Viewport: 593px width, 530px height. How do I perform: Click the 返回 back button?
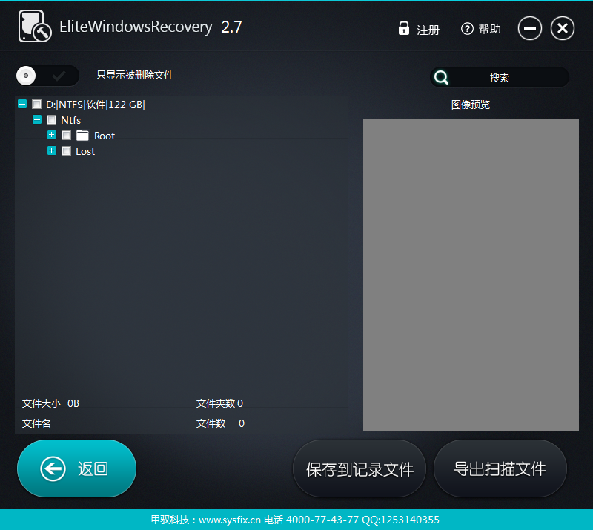pos(77,468)
